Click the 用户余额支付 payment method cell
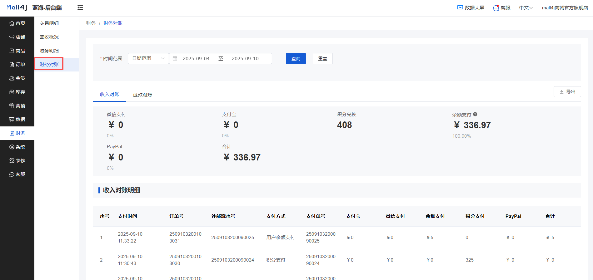This screenshot has width=593, height=280. 281,238
